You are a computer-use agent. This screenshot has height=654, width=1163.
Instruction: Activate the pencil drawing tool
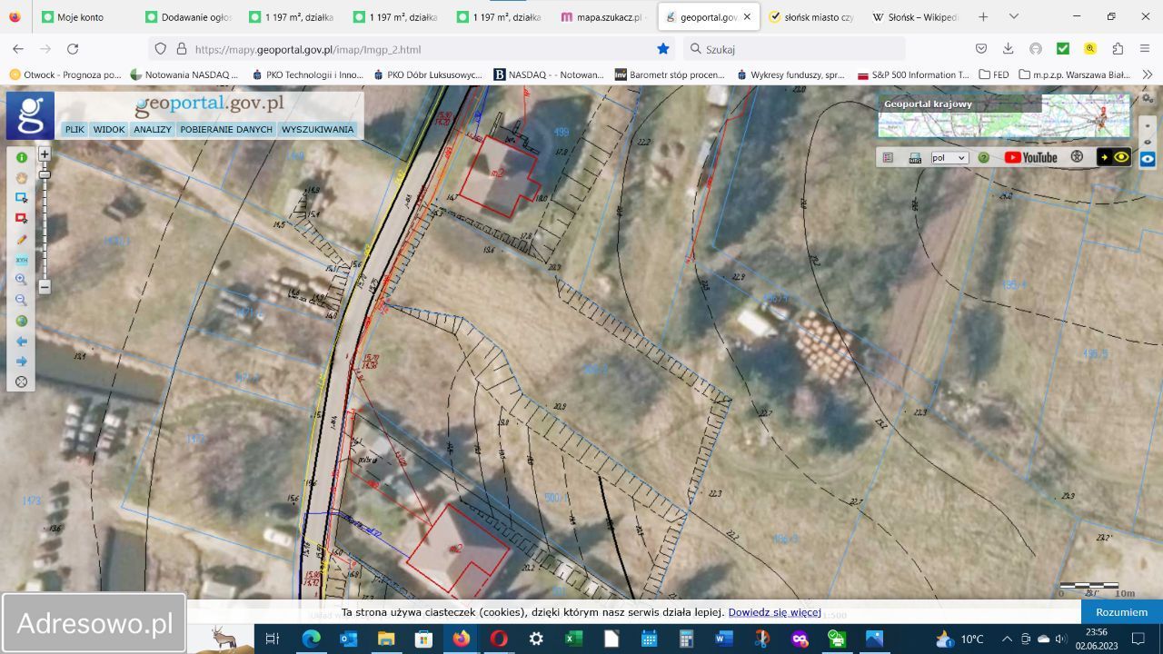tap(22, 239)
